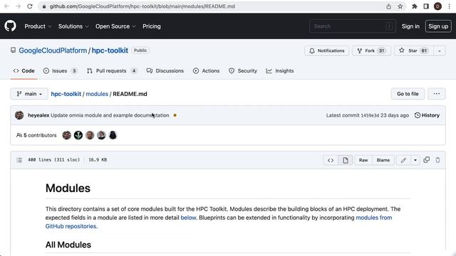Click heyealex's commit author avatar
Image resolution: width=456 pixels, height=256 pixels.
pyautogui.click(x=19, y=115)
